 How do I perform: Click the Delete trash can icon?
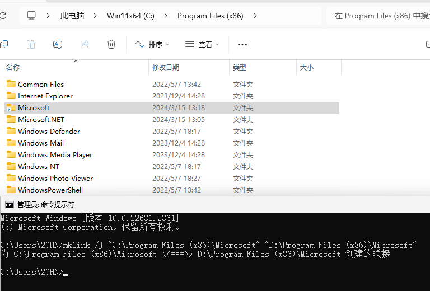[111, 44]
